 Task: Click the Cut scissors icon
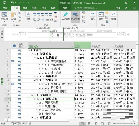pos(19,13)
